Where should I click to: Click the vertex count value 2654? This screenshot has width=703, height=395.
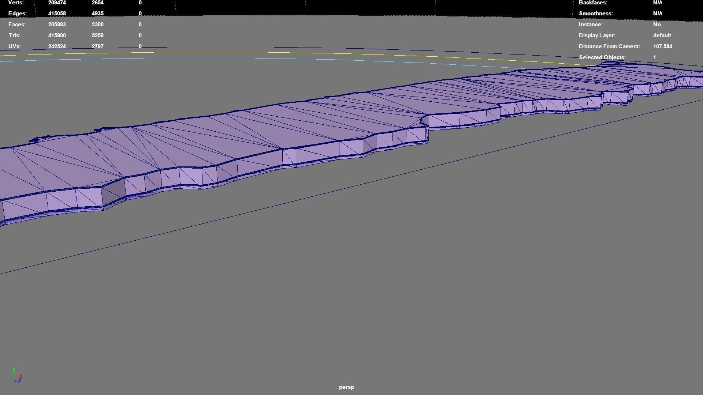pyautogui.click(x=98, y=3)
